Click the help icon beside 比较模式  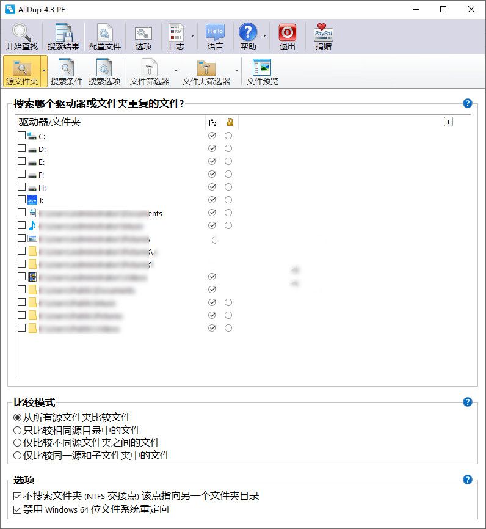coord(468,402)
